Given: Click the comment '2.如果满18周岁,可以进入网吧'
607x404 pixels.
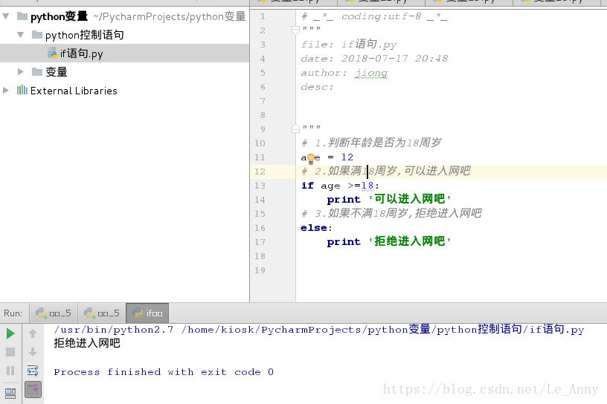Looking at the screenshot, I should coord(386,171).
